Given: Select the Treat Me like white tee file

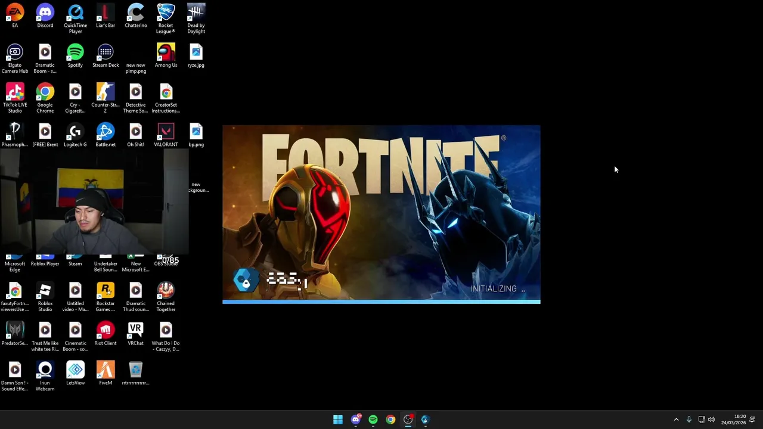Looking at the screenshot, I should (45, 337).
